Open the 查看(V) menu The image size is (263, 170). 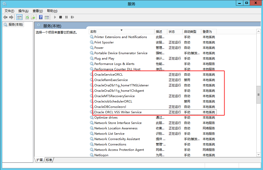(38, 11)
